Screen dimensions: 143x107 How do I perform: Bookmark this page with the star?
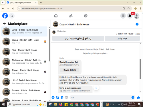pyautogui.click(x=128, y=9)
